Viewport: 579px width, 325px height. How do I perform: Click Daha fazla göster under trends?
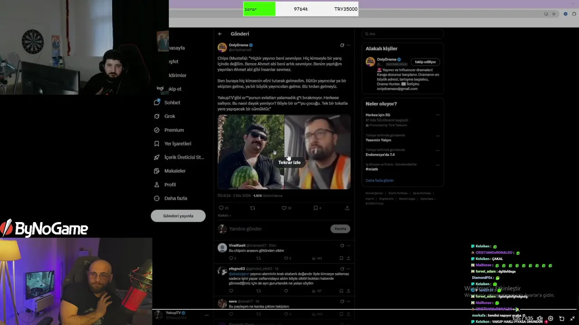coord(380,181)
